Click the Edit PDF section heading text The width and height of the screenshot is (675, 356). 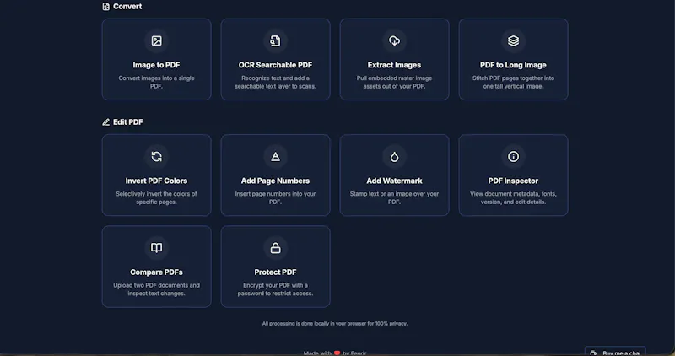coord(128,122)
